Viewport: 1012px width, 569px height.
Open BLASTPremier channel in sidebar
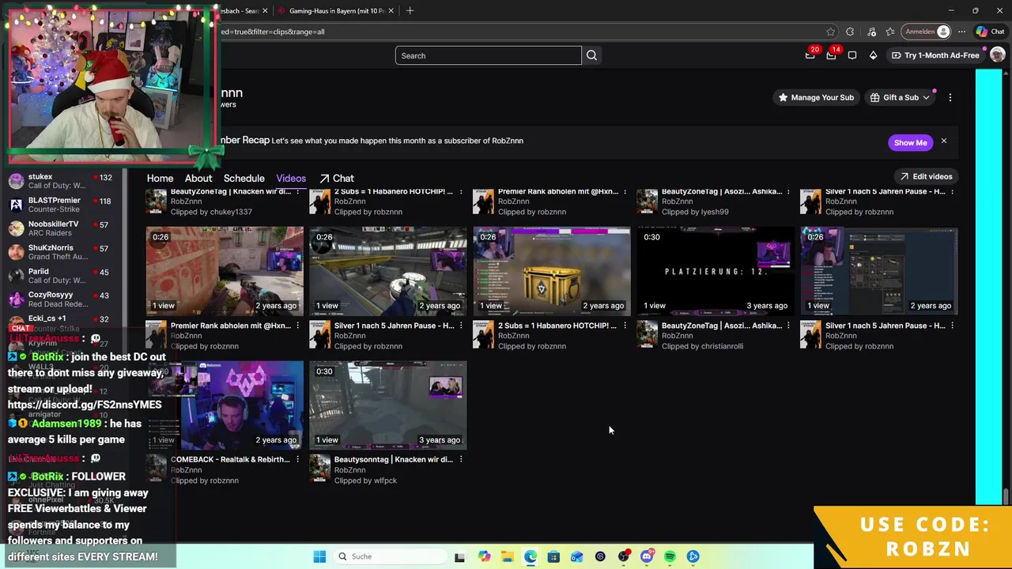click(60, 205)
